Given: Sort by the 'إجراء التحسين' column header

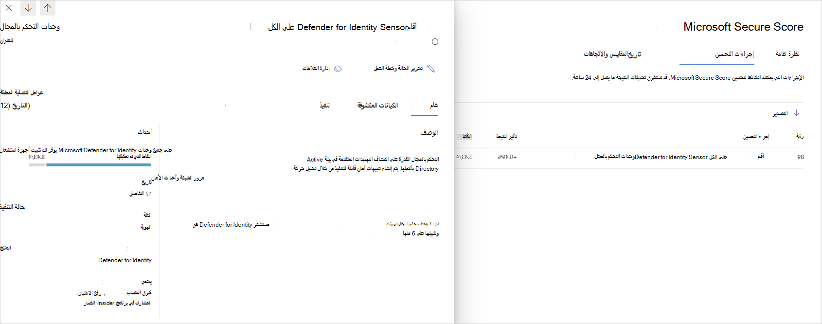Looking at the screenshot, I should 756,137.
